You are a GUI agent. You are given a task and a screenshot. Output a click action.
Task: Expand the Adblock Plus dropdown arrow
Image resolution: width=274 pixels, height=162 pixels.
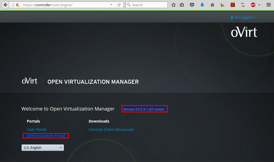click(259, 5)
